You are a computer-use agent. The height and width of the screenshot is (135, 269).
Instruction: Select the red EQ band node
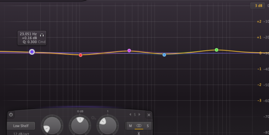80,55
